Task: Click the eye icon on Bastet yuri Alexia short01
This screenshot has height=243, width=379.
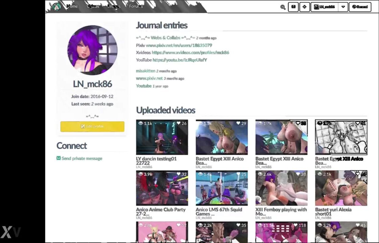Action: [319, 174]
